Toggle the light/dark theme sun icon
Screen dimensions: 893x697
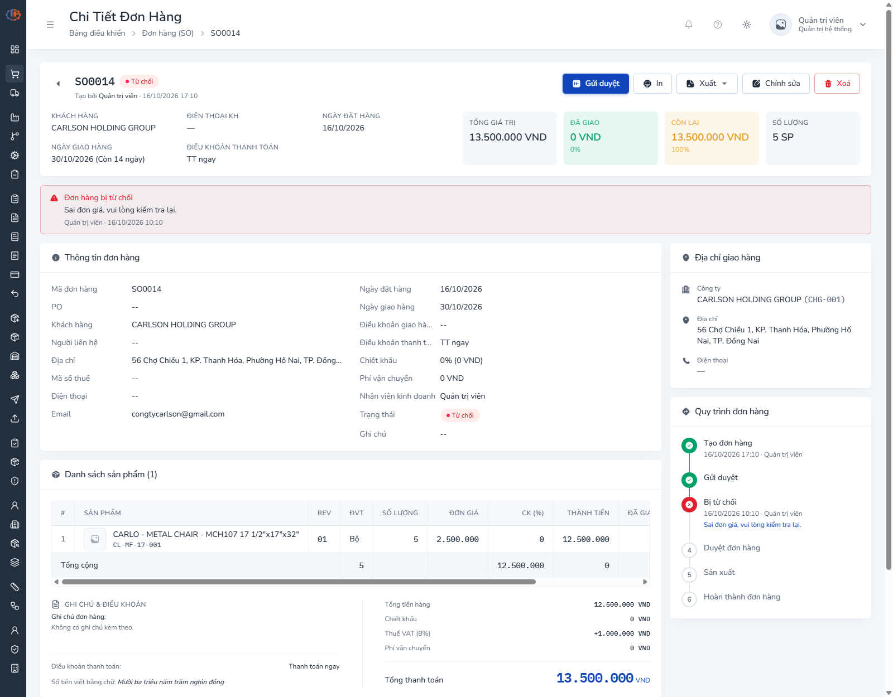[747, 25]
